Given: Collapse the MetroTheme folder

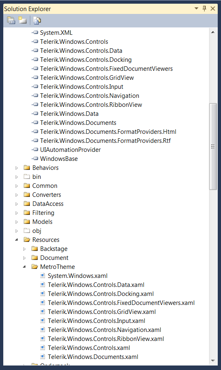Looking at the screenshot, I should coord(24,266).
